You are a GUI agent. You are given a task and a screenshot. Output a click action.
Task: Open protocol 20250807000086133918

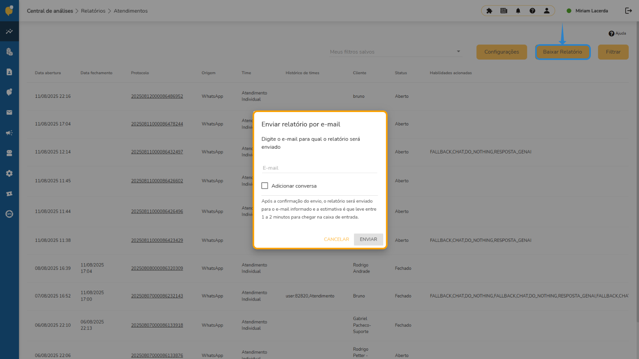point(157,325)
